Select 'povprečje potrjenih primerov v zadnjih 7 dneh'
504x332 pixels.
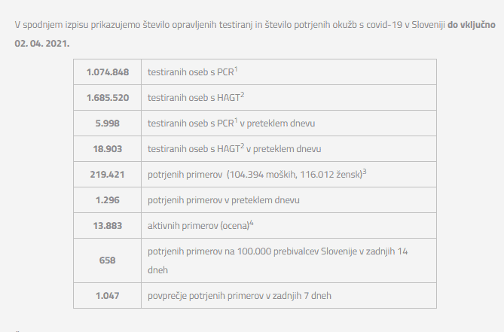coord(239,296)
